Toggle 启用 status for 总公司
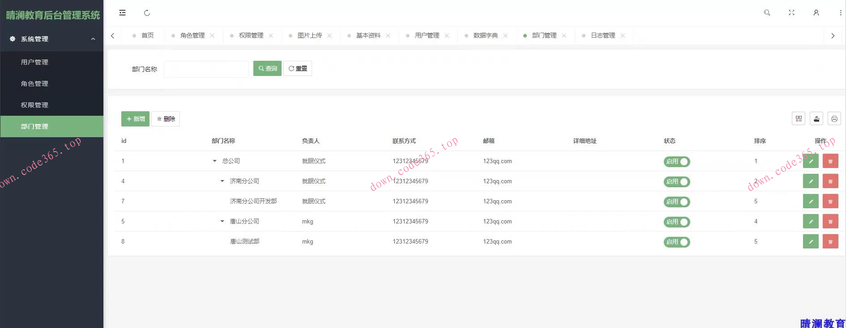This screenshot has height=328, width=846. pyautogui.click(x=677, y=161)
